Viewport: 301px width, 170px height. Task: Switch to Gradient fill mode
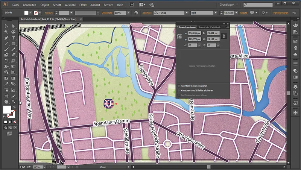pos(10,122)
